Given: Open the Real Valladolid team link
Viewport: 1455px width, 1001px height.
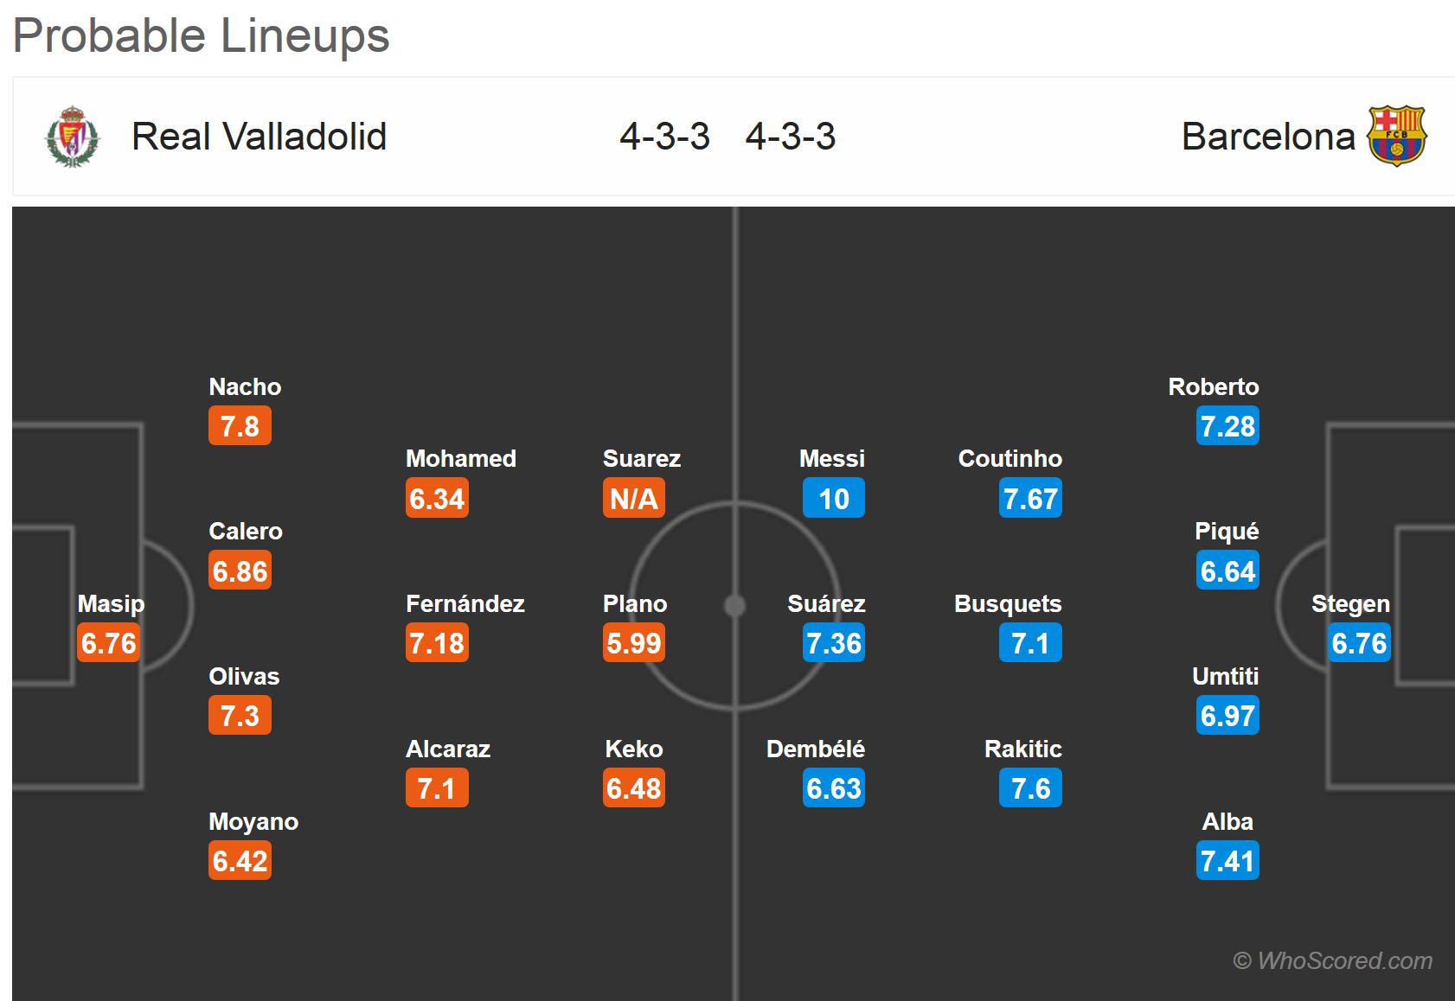Looking at the screenshot, I should pyautogui.click(x=259, y=137).
